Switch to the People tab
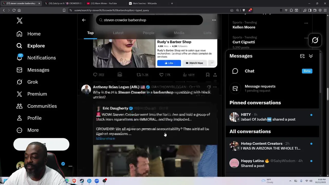329x185 pixels. (149, 33)
